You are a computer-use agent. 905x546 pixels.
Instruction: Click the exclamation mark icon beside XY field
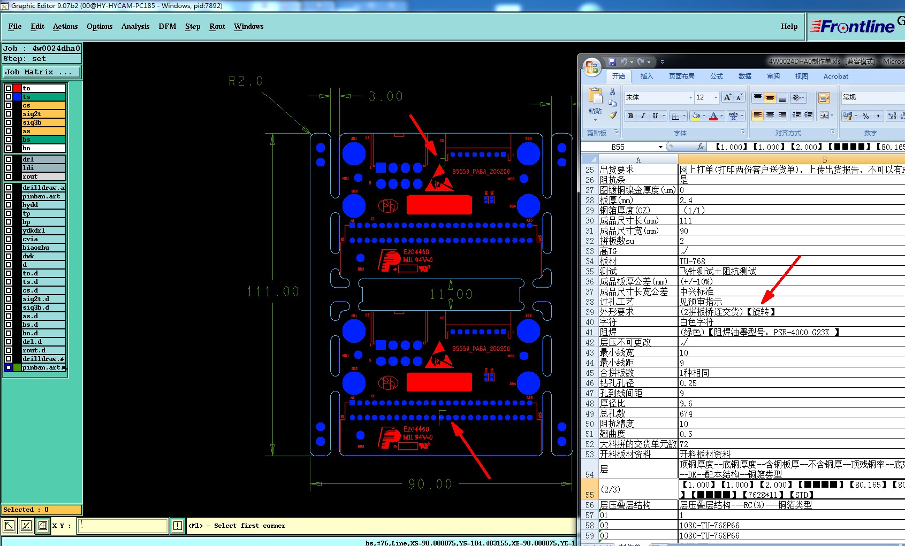click(x=178, y=526)
